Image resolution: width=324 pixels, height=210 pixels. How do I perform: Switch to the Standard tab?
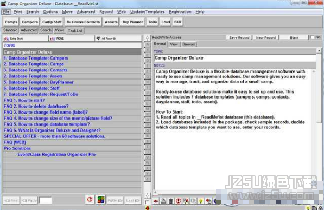[x=10, y=30]
